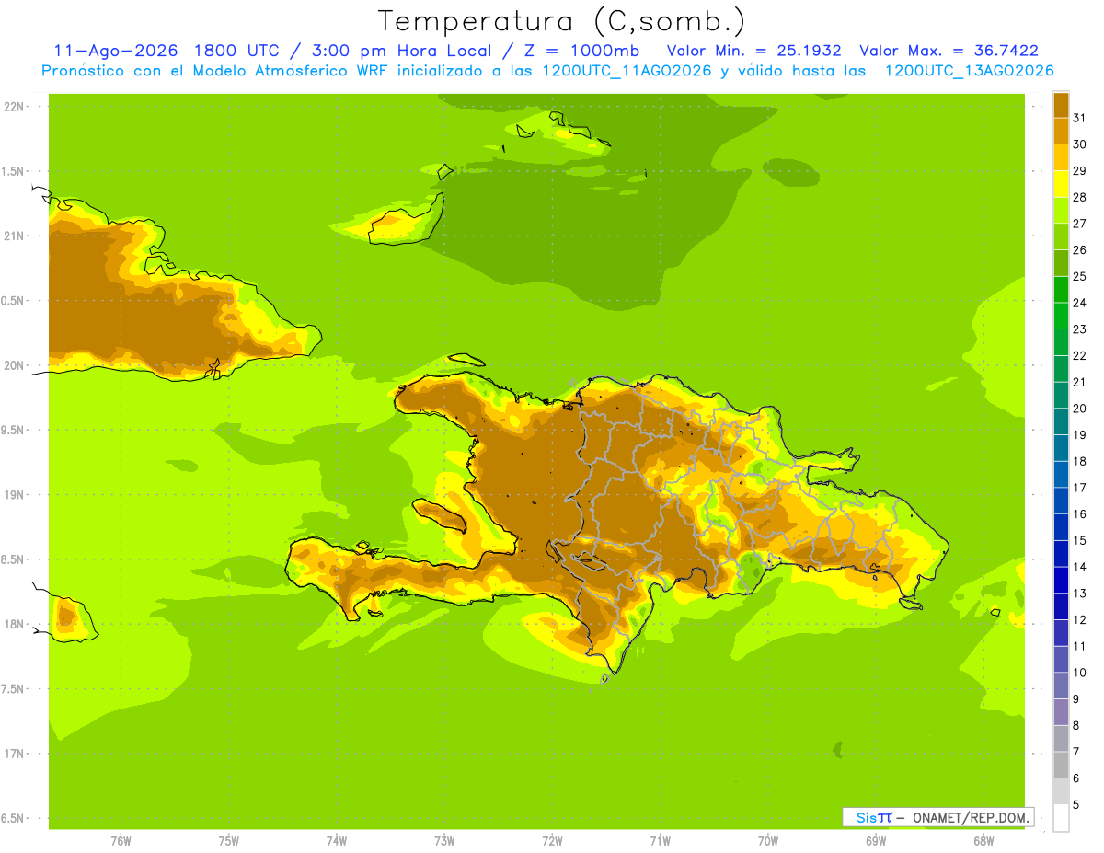Click the '74W' longitude axis label

tap(337, 841)
